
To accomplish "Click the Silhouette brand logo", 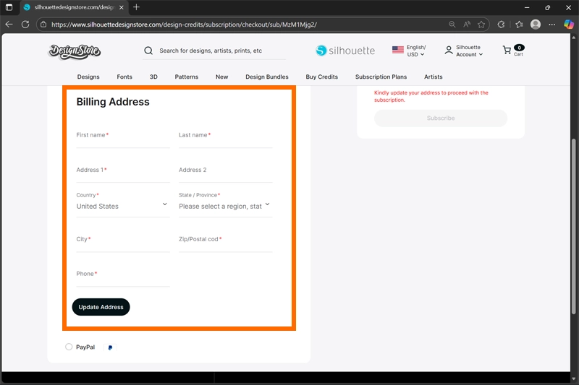I will pos(345,51).
